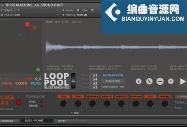Toggle the large red delay power LED
The height and width of the screenshot is (127, 187).
click(x=19, y=102)
